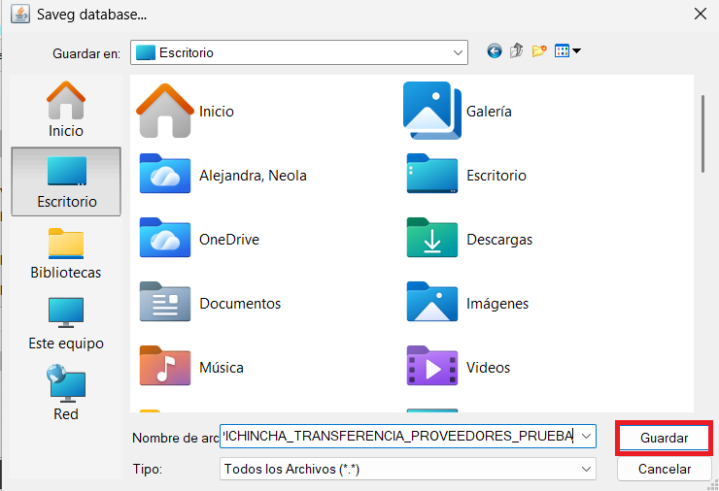Select the OneDrive folder icon
This screenshot has height=491, width=719.
coord(165,238)
